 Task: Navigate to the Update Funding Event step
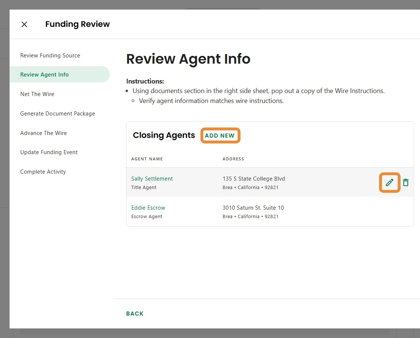click(49, 152)
